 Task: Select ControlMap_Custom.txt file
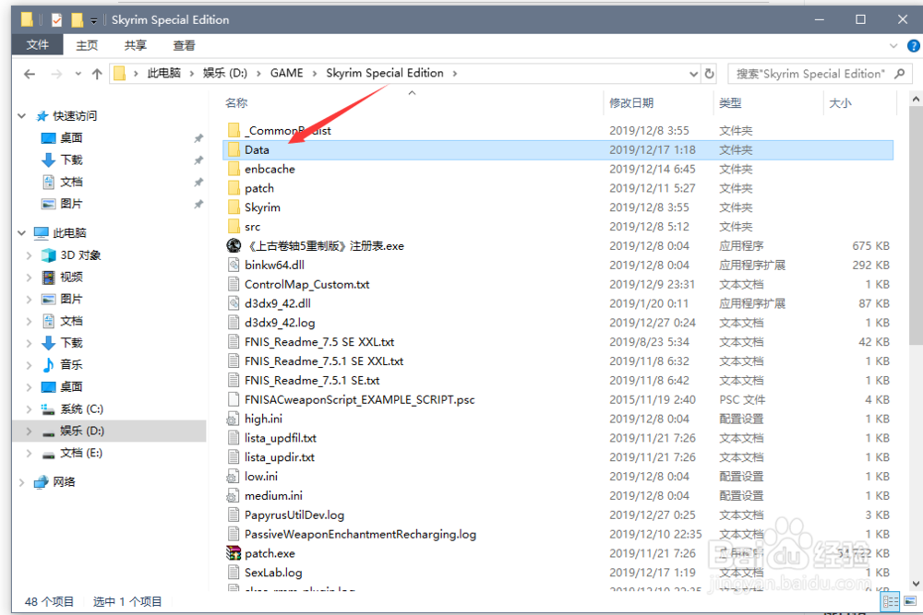(x=306, y=284)
